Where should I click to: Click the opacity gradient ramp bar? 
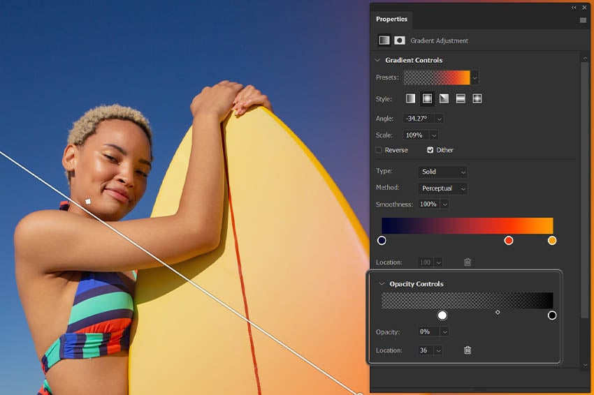tap(467, 300)
